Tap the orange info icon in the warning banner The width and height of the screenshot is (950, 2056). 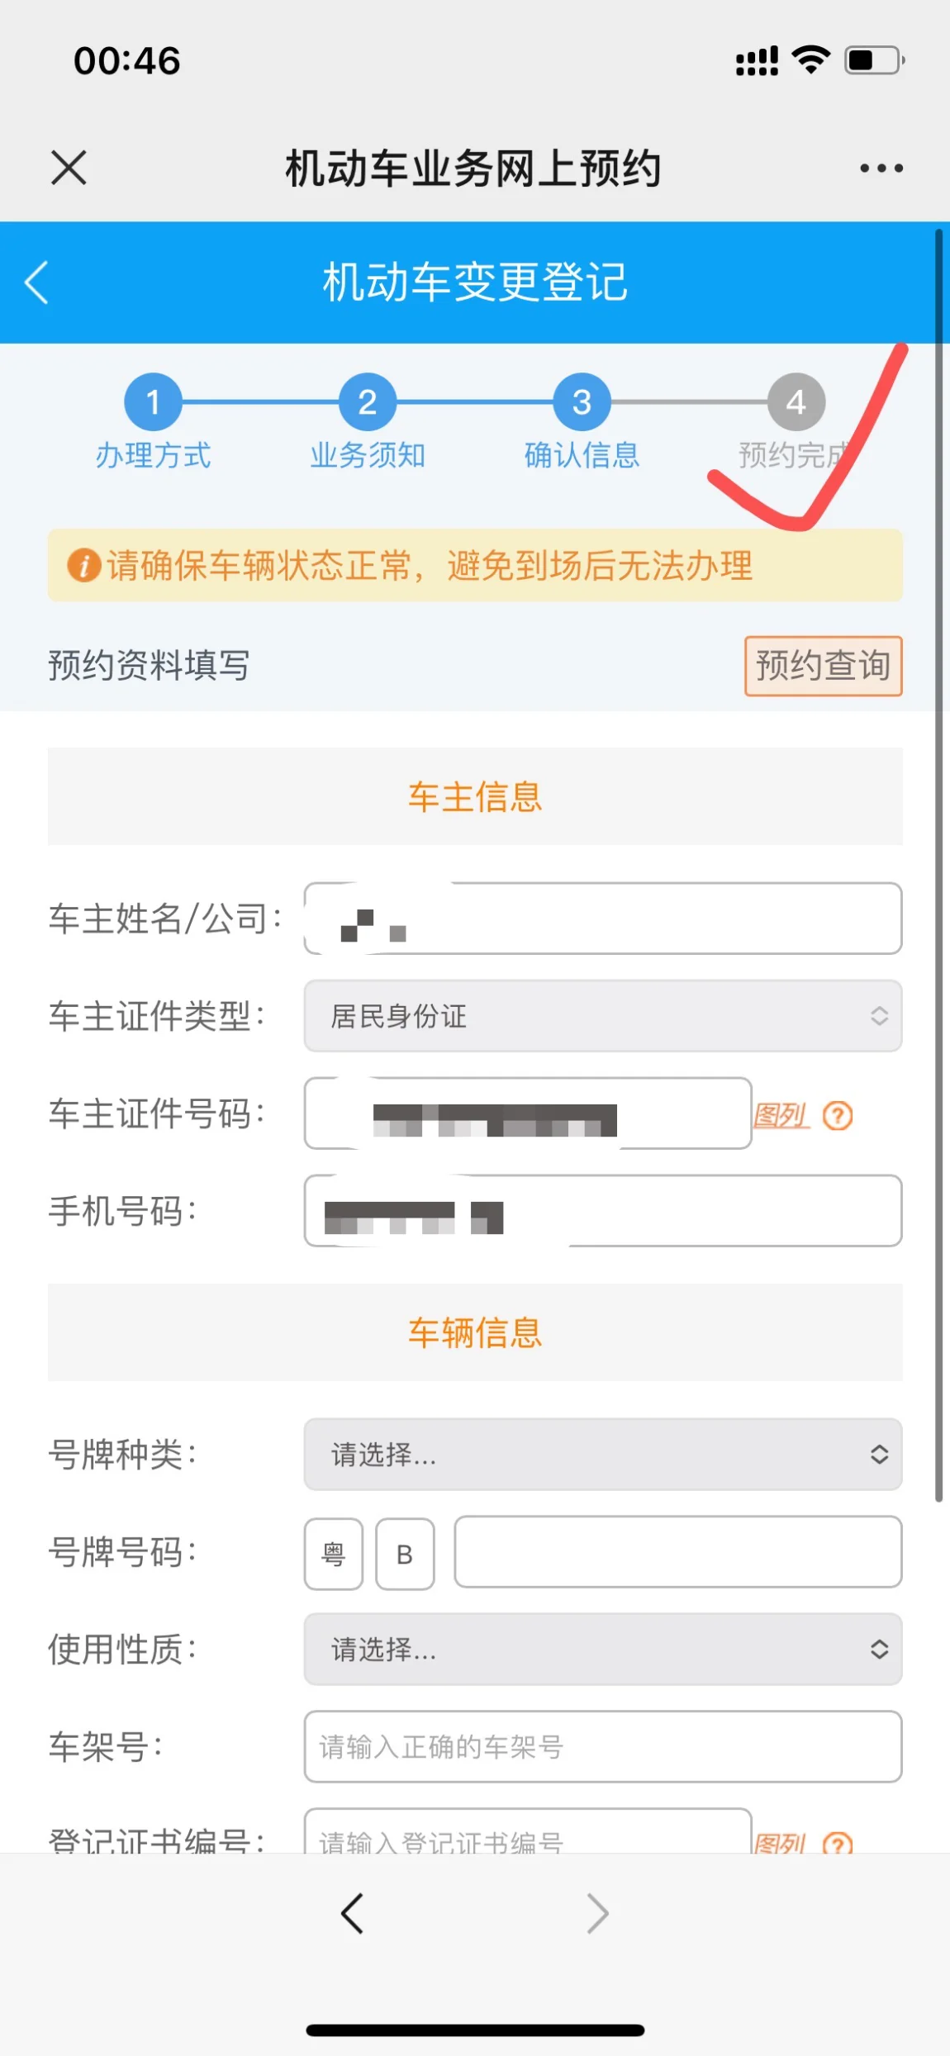pyautogui.click(x=83, y=566)
